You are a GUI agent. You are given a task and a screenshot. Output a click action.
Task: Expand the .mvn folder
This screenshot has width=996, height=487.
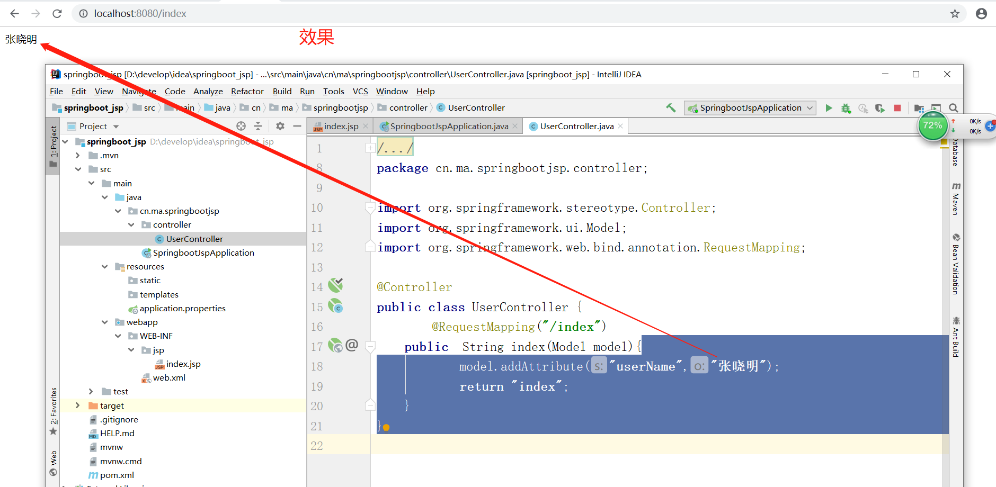pyautogui.click(x=78, y=156)
